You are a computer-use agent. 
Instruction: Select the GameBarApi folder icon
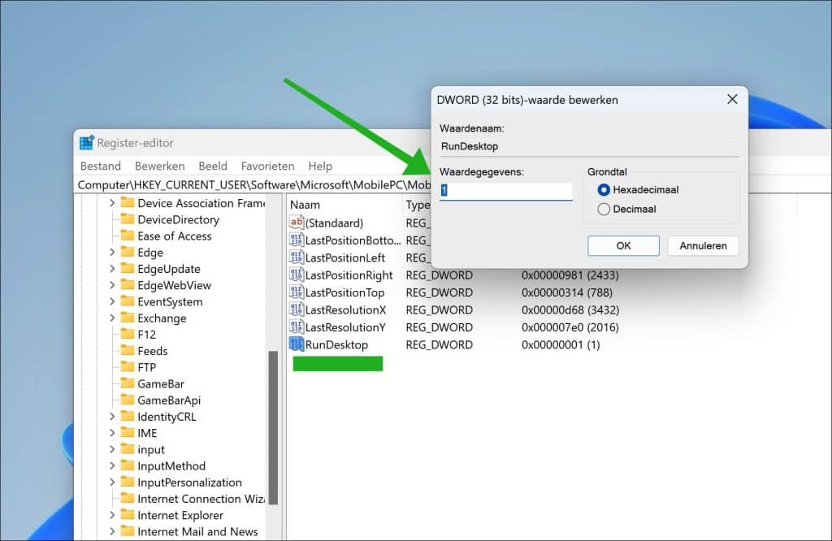click(x=128, y=400)
